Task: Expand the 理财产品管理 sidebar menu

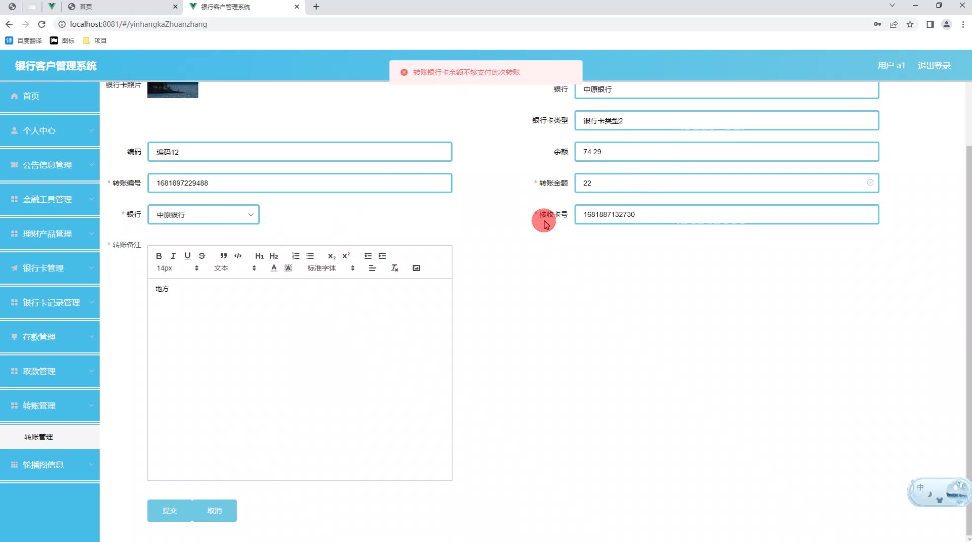Action: point(50,234)
